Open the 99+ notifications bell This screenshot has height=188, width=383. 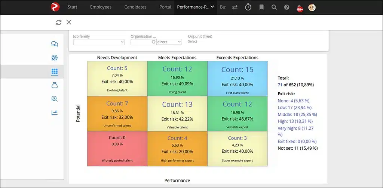pyautogui.click(x=300, y=8)
